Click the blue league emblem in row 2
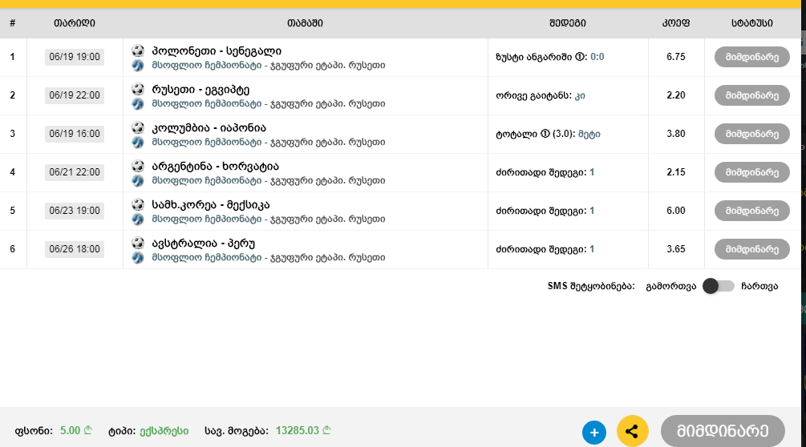The image size is (806, 447). (x=138, y=104)
